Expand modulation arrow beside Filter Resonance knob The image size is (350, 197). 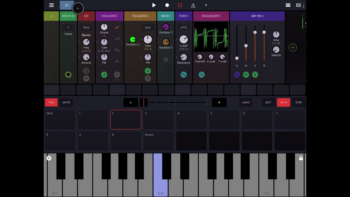pyautogui.click(x=177, y=57)
